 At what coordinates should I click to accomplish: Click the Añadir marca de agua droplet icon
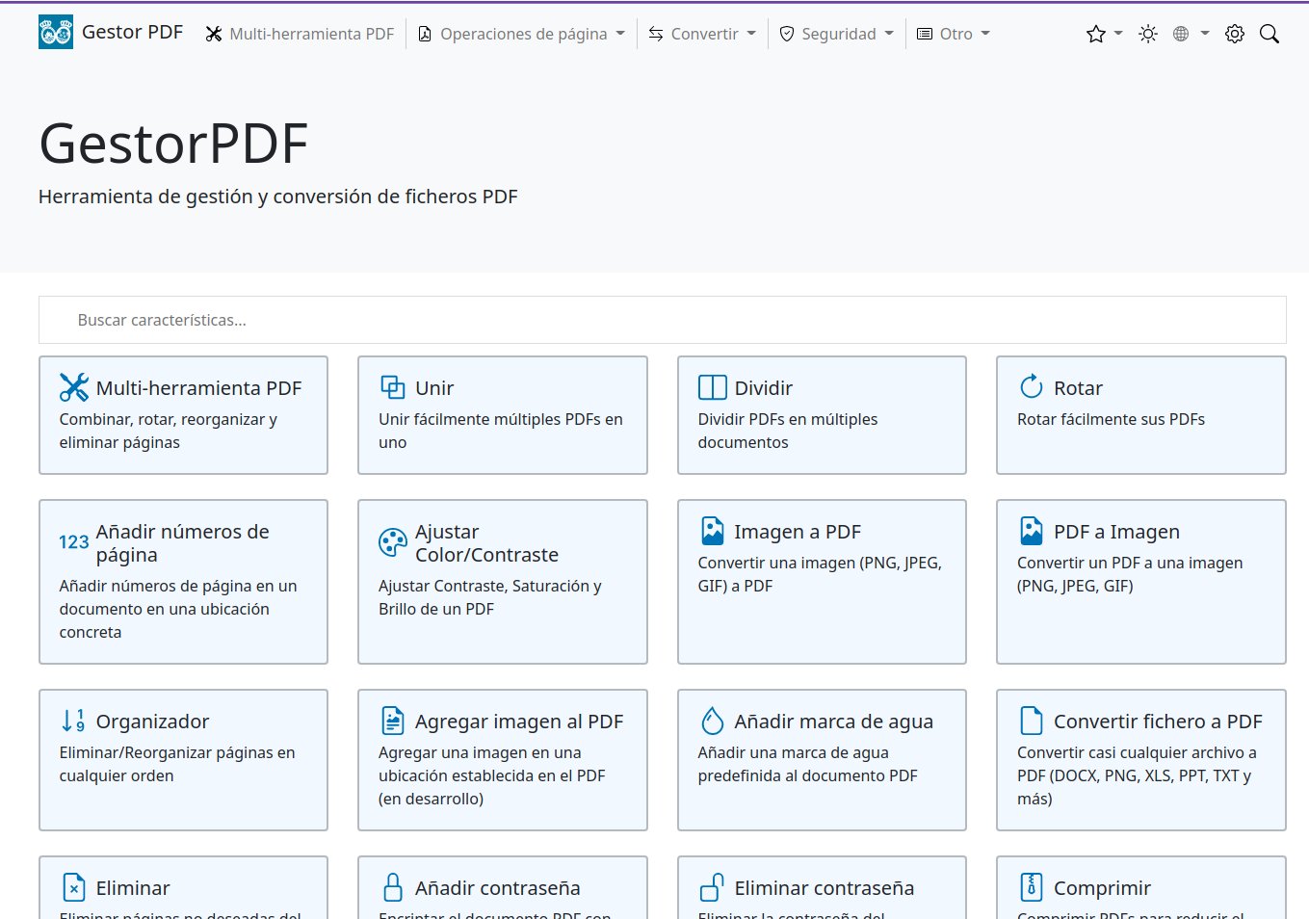click(713, 721)
